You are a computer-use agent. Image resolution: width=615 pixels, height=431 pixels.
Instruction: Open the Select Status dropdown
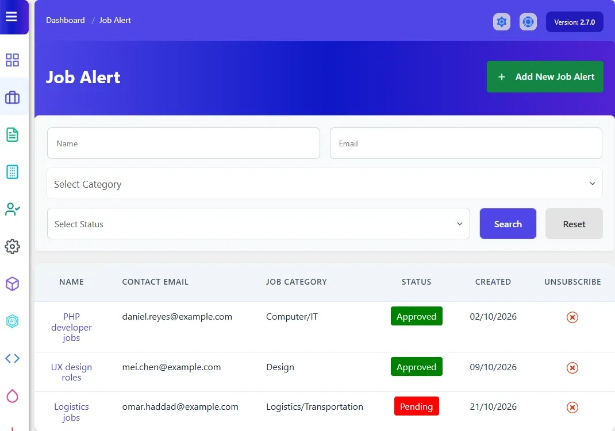259,223
